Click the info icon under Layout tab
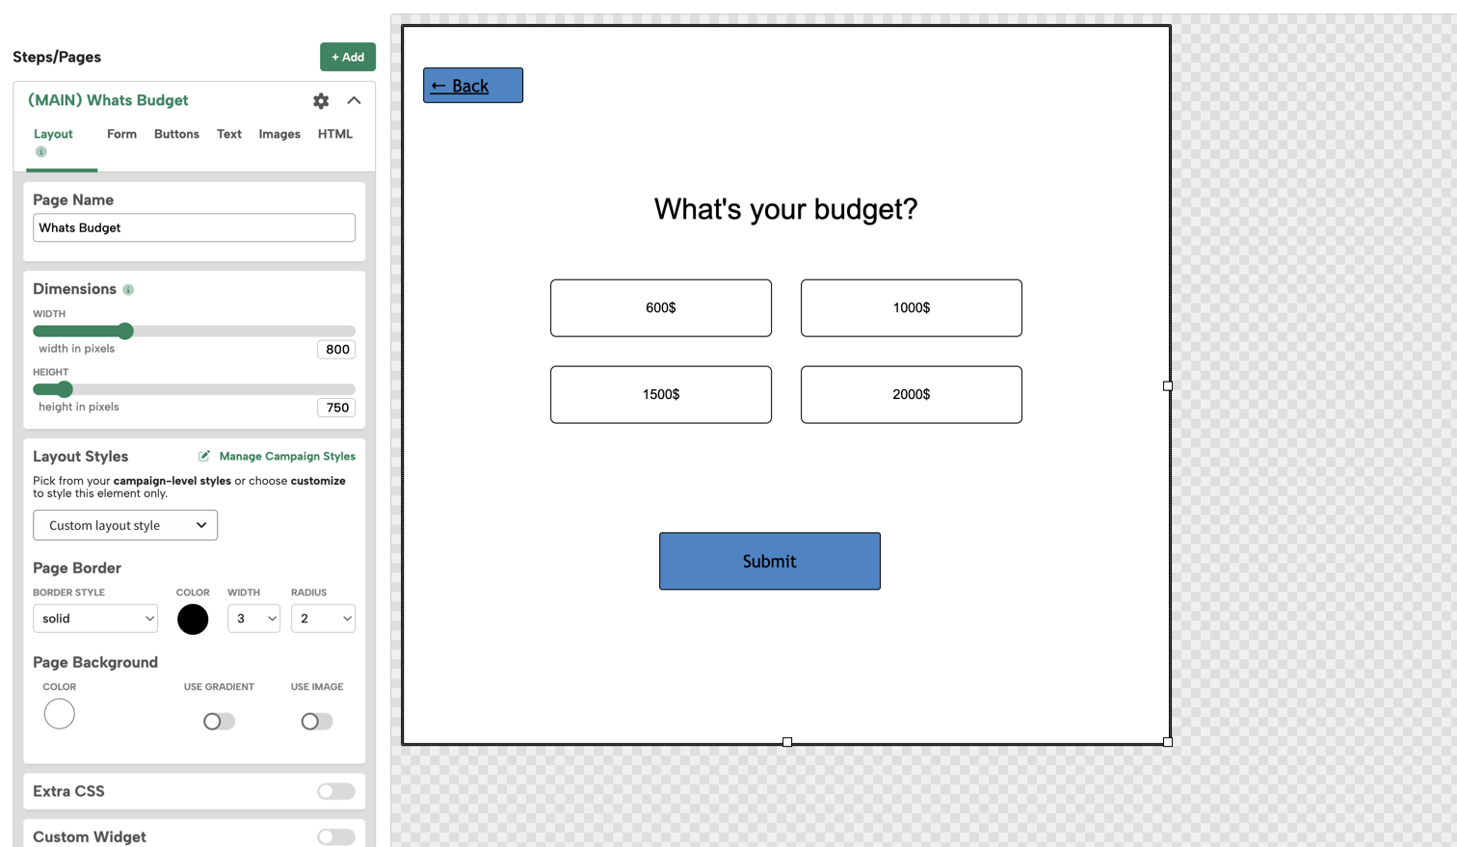 (x=40, y=152)
